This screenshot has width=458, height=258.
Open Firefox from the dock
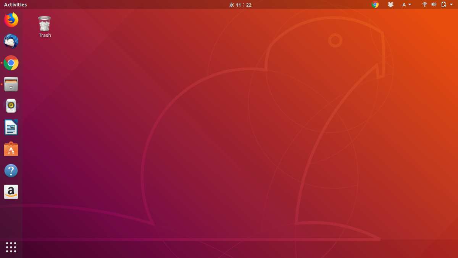click(11, 20)
